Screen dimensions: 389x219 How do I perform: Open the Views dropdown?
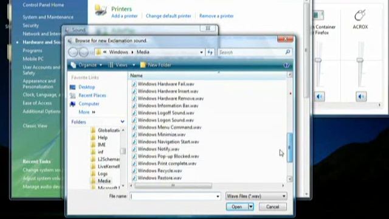(x=122, y=65)
